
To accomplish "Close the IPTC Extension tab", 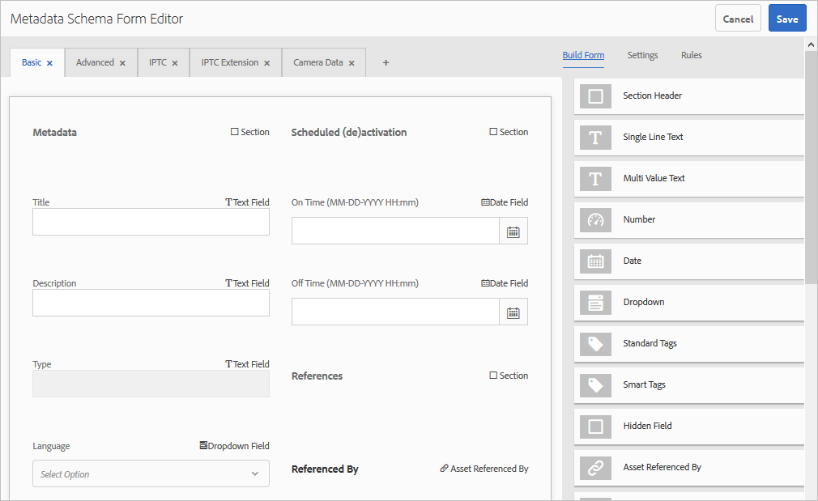I will click(x=266, y=63).
